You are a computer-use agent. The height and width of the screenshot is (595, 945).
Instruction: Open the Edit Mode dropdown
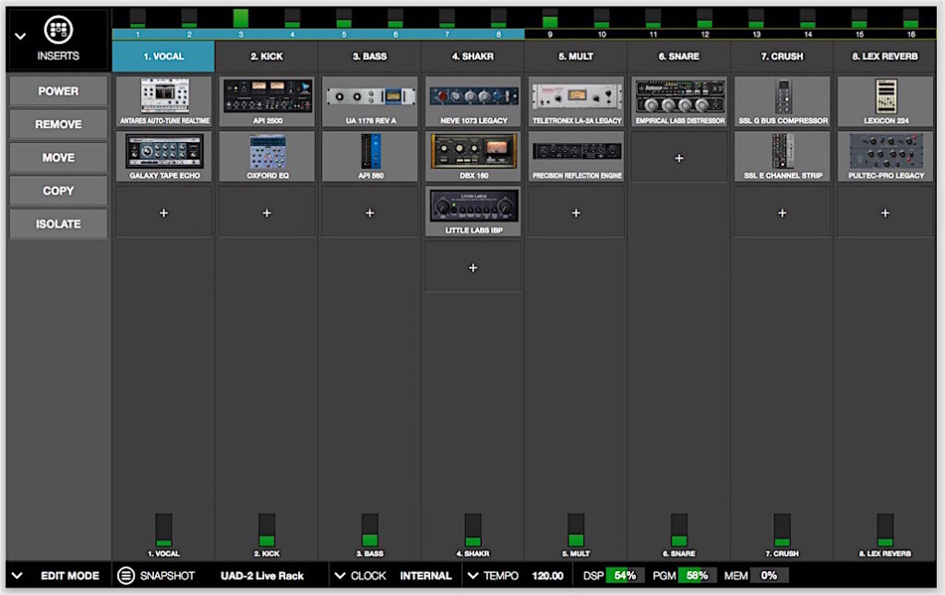pos(18,576)
